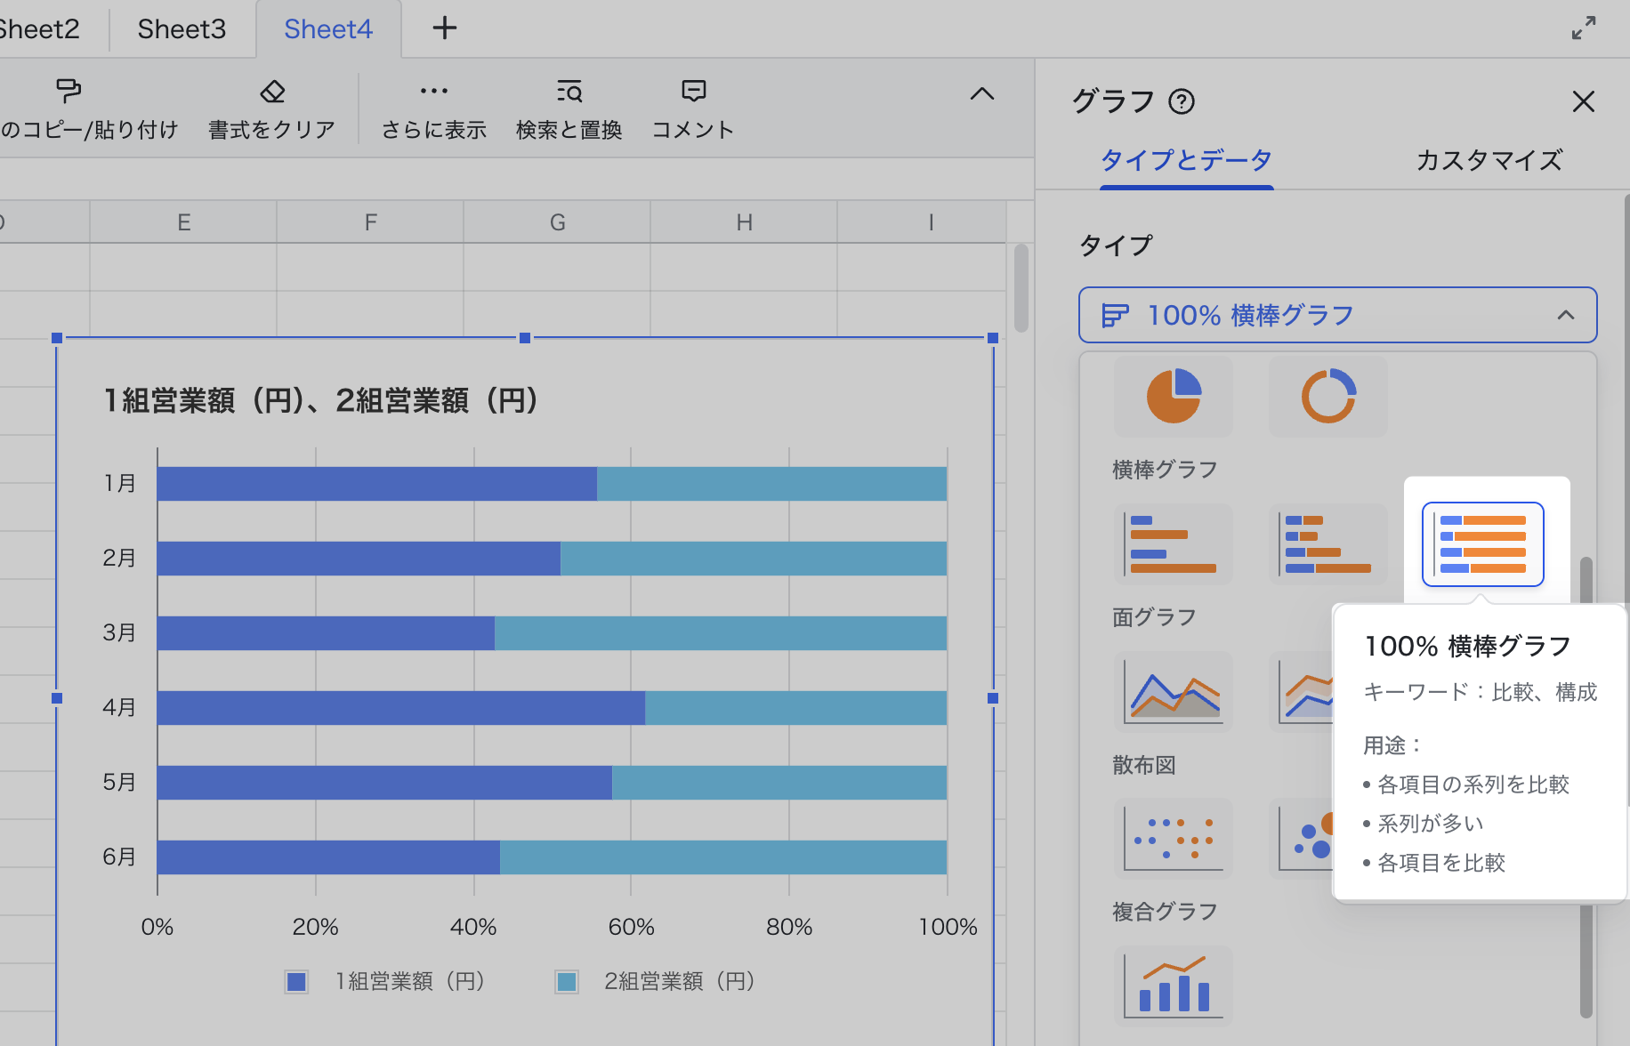Choose the combo chart type icon
The width and height of the screenshot is (1630, 1046).
click(x=1174, y=986)
